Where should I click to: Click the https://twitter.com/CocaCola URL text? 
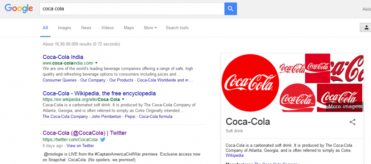click(x=70, y=139)
